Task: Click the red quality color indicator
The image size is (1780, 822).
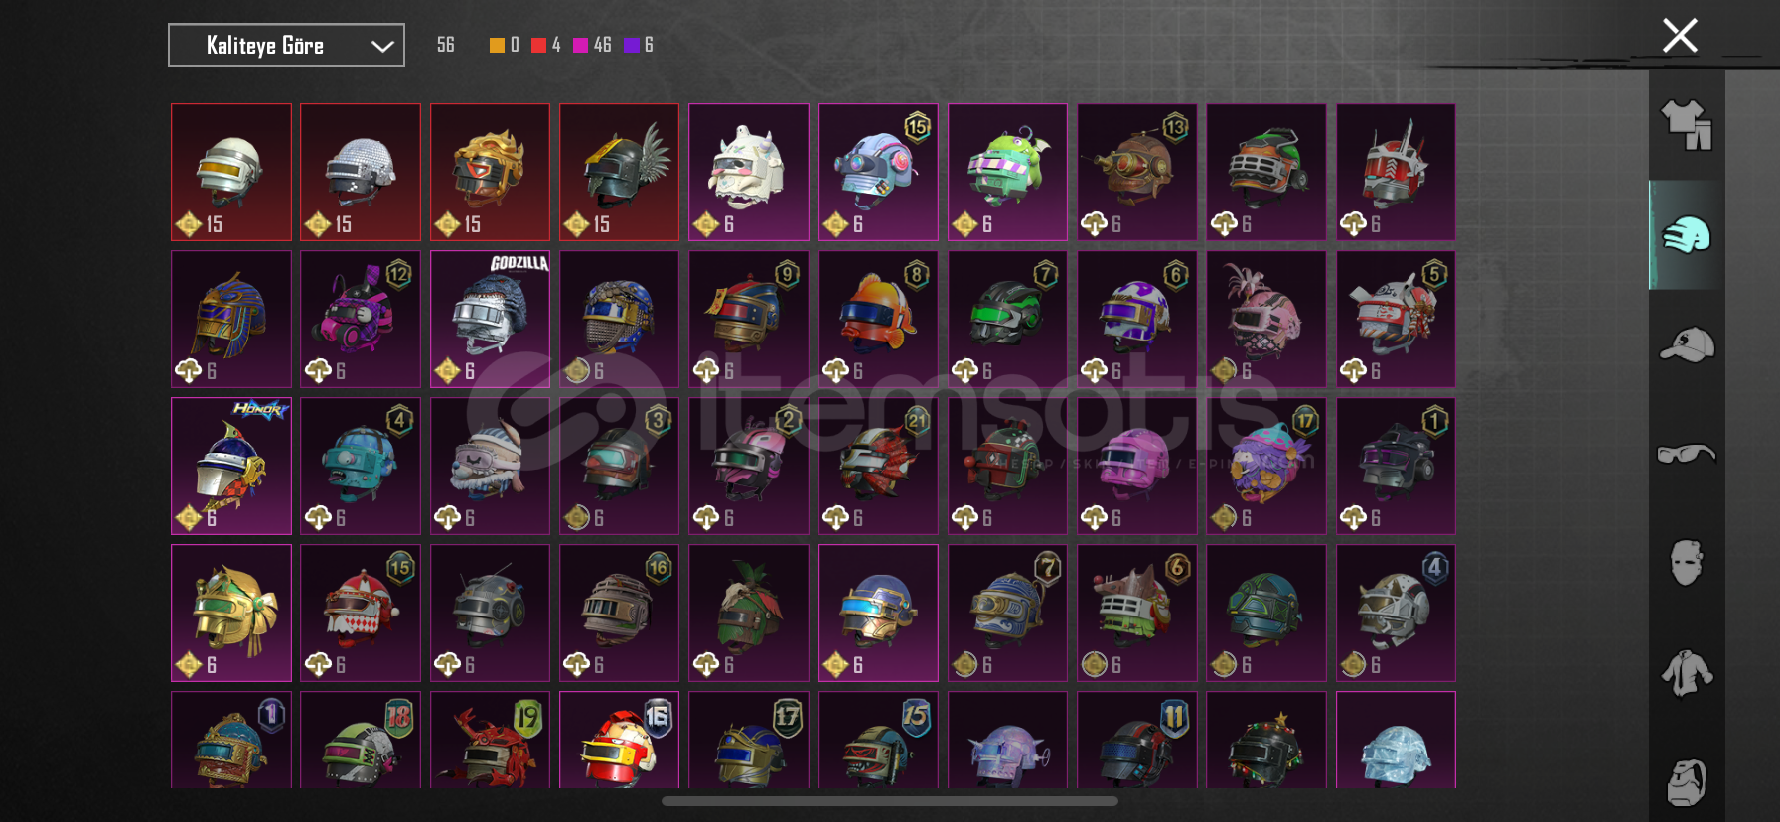Action: click(538, 45)
